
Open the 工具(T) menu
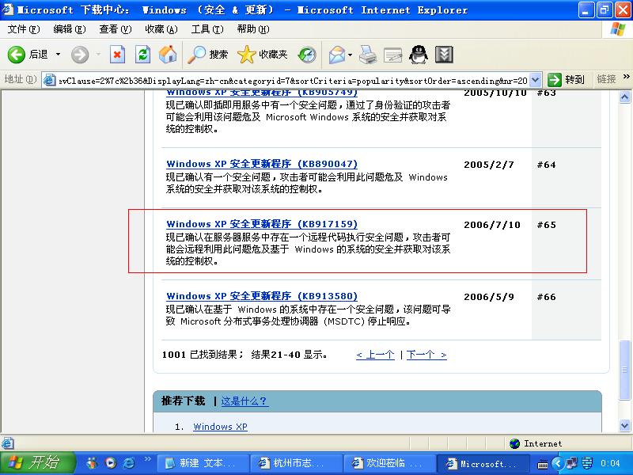click(207, 29)
